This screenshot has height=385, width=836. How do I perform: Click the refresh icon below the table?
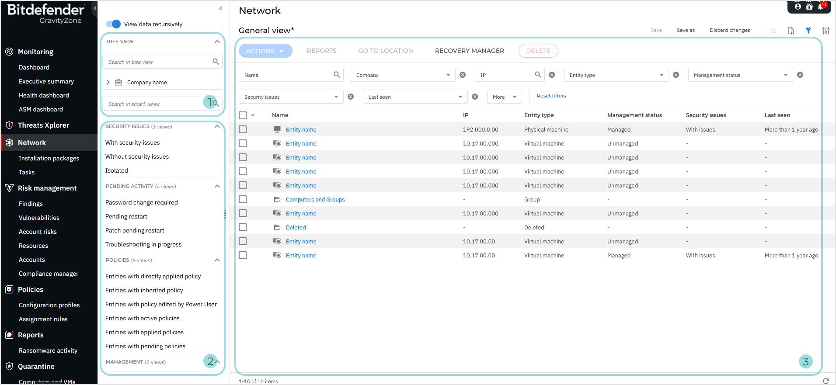[826, 381]
